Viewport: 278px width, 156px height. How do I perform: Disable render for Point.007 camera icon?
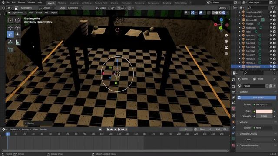[x=275, y=55]
